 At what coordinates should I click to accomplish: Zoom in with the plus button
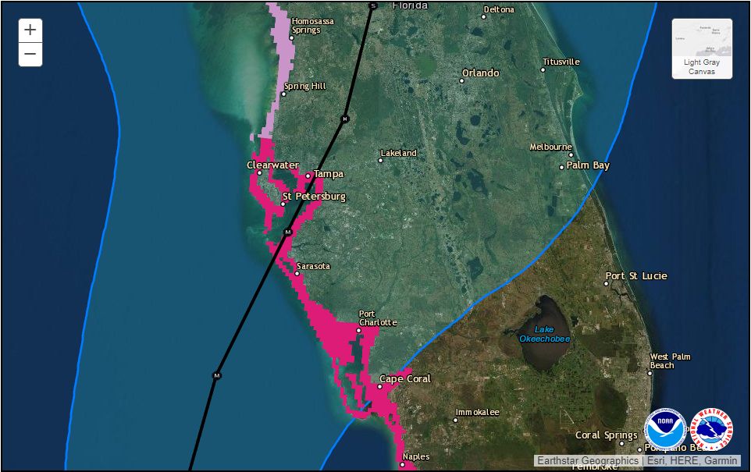click(30, 30)
